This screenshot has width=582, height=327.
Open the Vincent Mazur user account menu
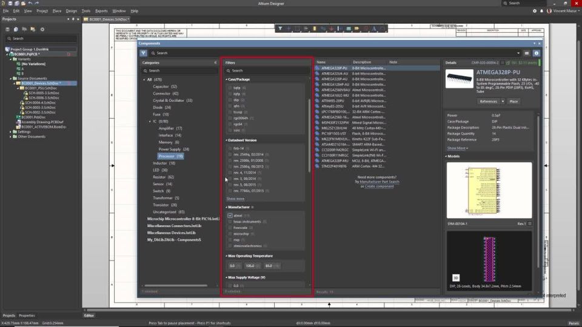tap(563, 11)
